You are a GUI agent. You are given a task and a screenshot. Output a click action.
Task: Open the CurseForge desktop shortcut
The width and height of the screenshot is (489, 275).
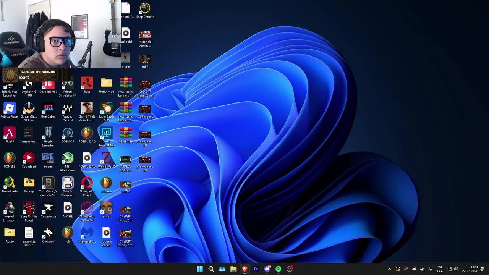click(x=48, y=210)
